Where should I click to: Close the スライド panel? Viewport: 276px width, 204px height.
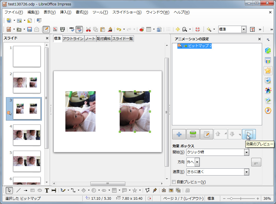(x=47, y=38)
